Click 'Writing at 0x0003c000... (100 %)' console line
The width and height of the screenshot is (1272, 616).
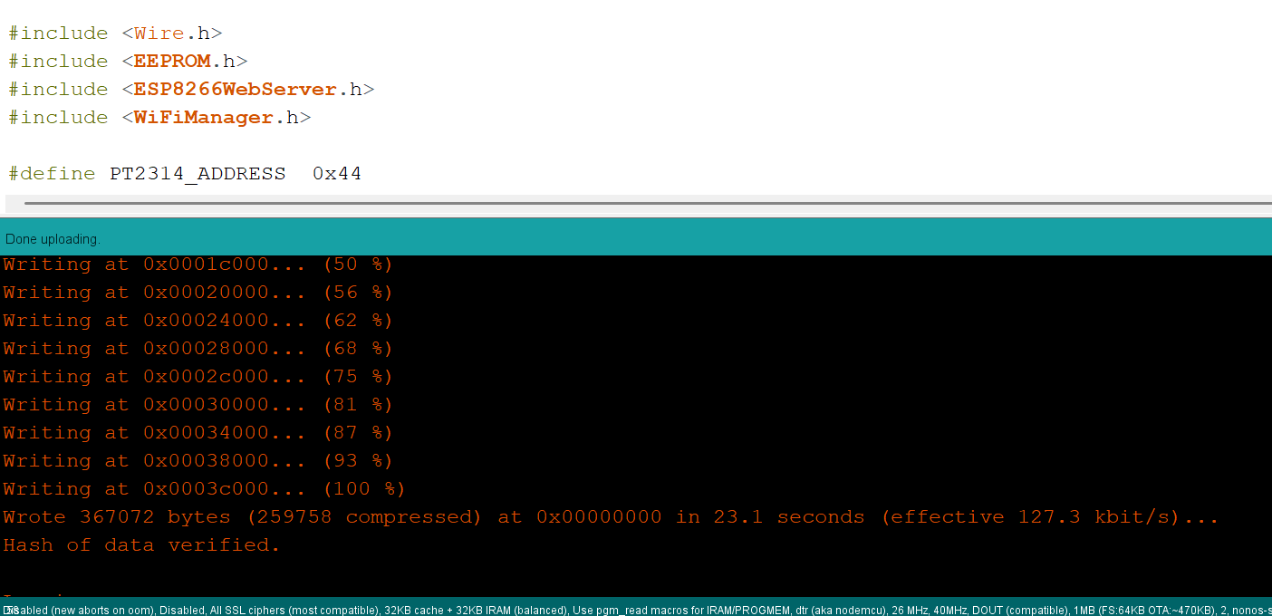click(204, 489)
